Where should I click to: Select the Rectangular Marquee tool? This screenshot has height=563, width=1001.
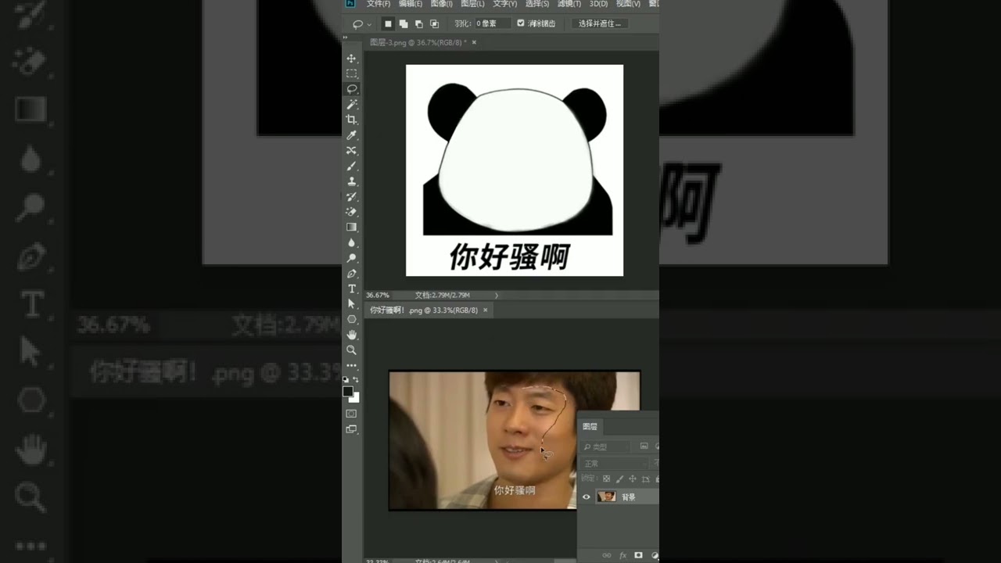[x=352, y=74]
